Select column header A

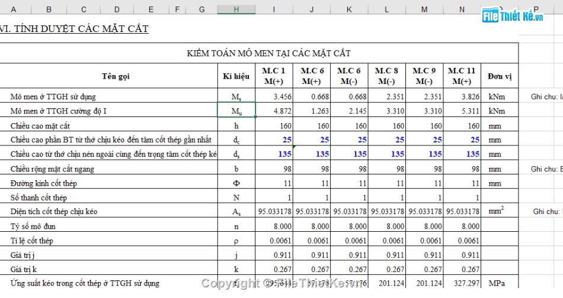click(x=14, y=9)
